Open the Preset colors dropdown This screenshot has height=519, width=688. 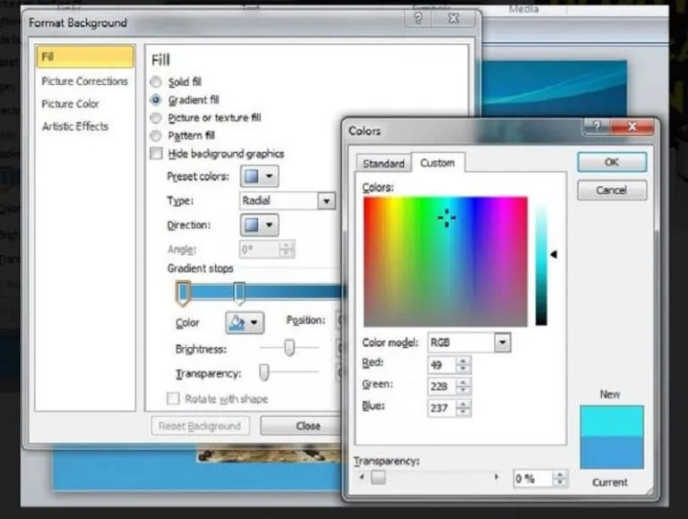(259, 176)
